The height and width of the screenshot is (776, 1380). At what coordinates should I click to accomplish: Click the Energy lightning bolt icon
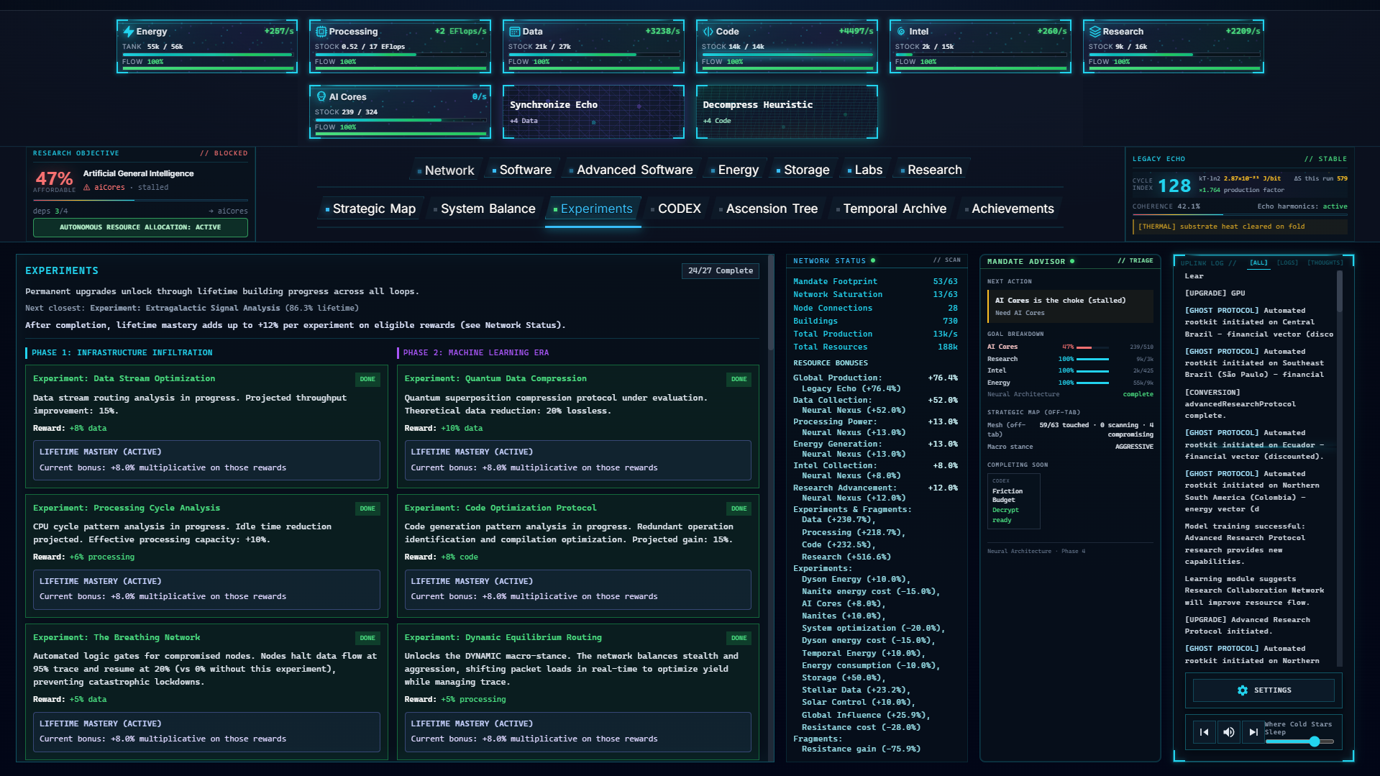click(x=129, y=32)
